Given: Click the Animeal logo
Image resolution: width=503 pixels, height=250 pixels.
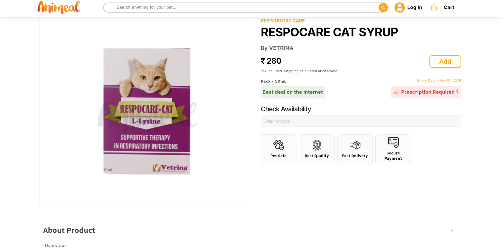Looking at the screenshot, I should [58, 7].
